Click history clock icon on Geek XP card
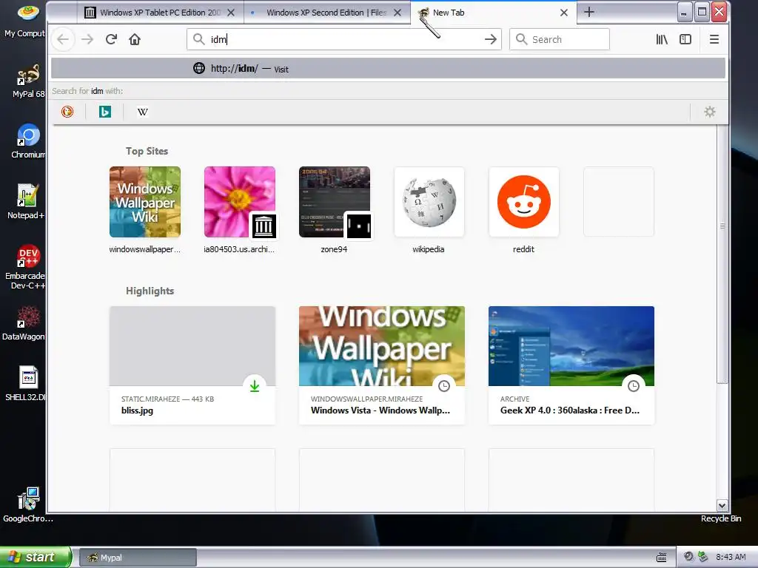Image resolution: width=758 pixels, height=568 pixels. pos(634,386)
